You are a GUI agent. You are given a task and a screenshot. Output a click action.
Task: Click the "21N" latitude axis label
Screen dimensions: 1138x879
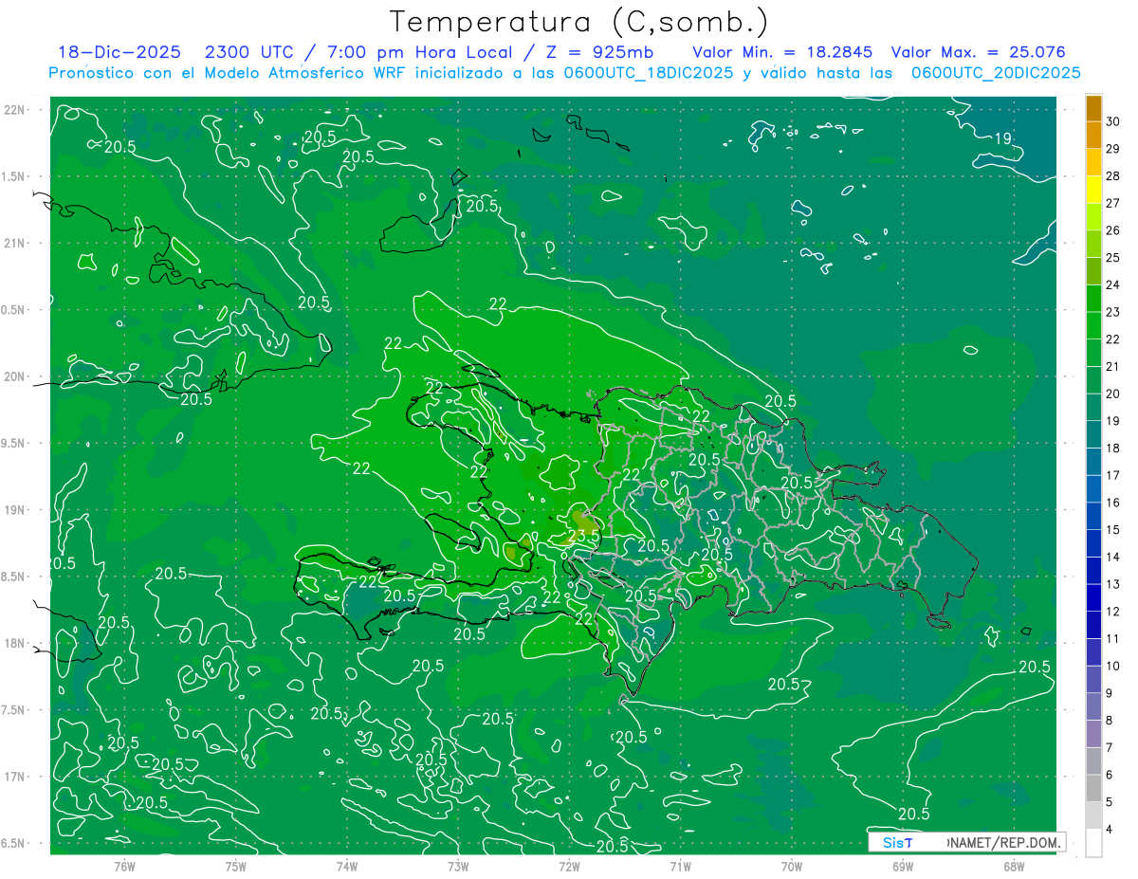click(x=14, y=243)
